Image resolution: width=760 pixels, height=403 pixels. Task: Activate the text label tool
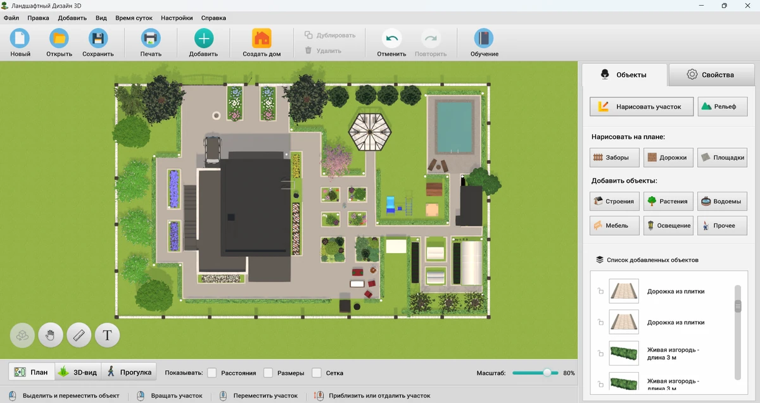point(107,335)
